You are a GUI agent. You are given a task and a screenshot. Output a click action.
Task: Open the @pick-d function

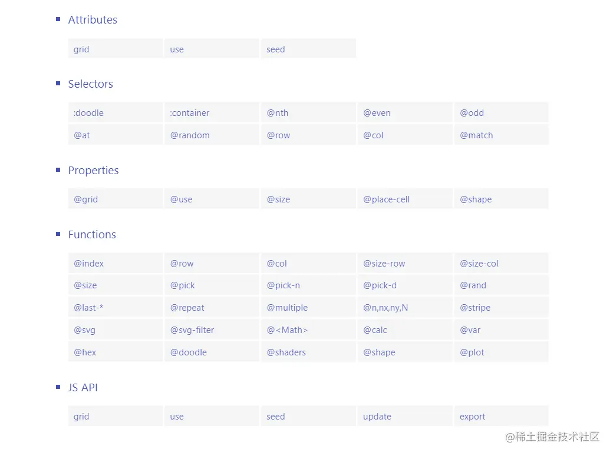pos(405,285)
